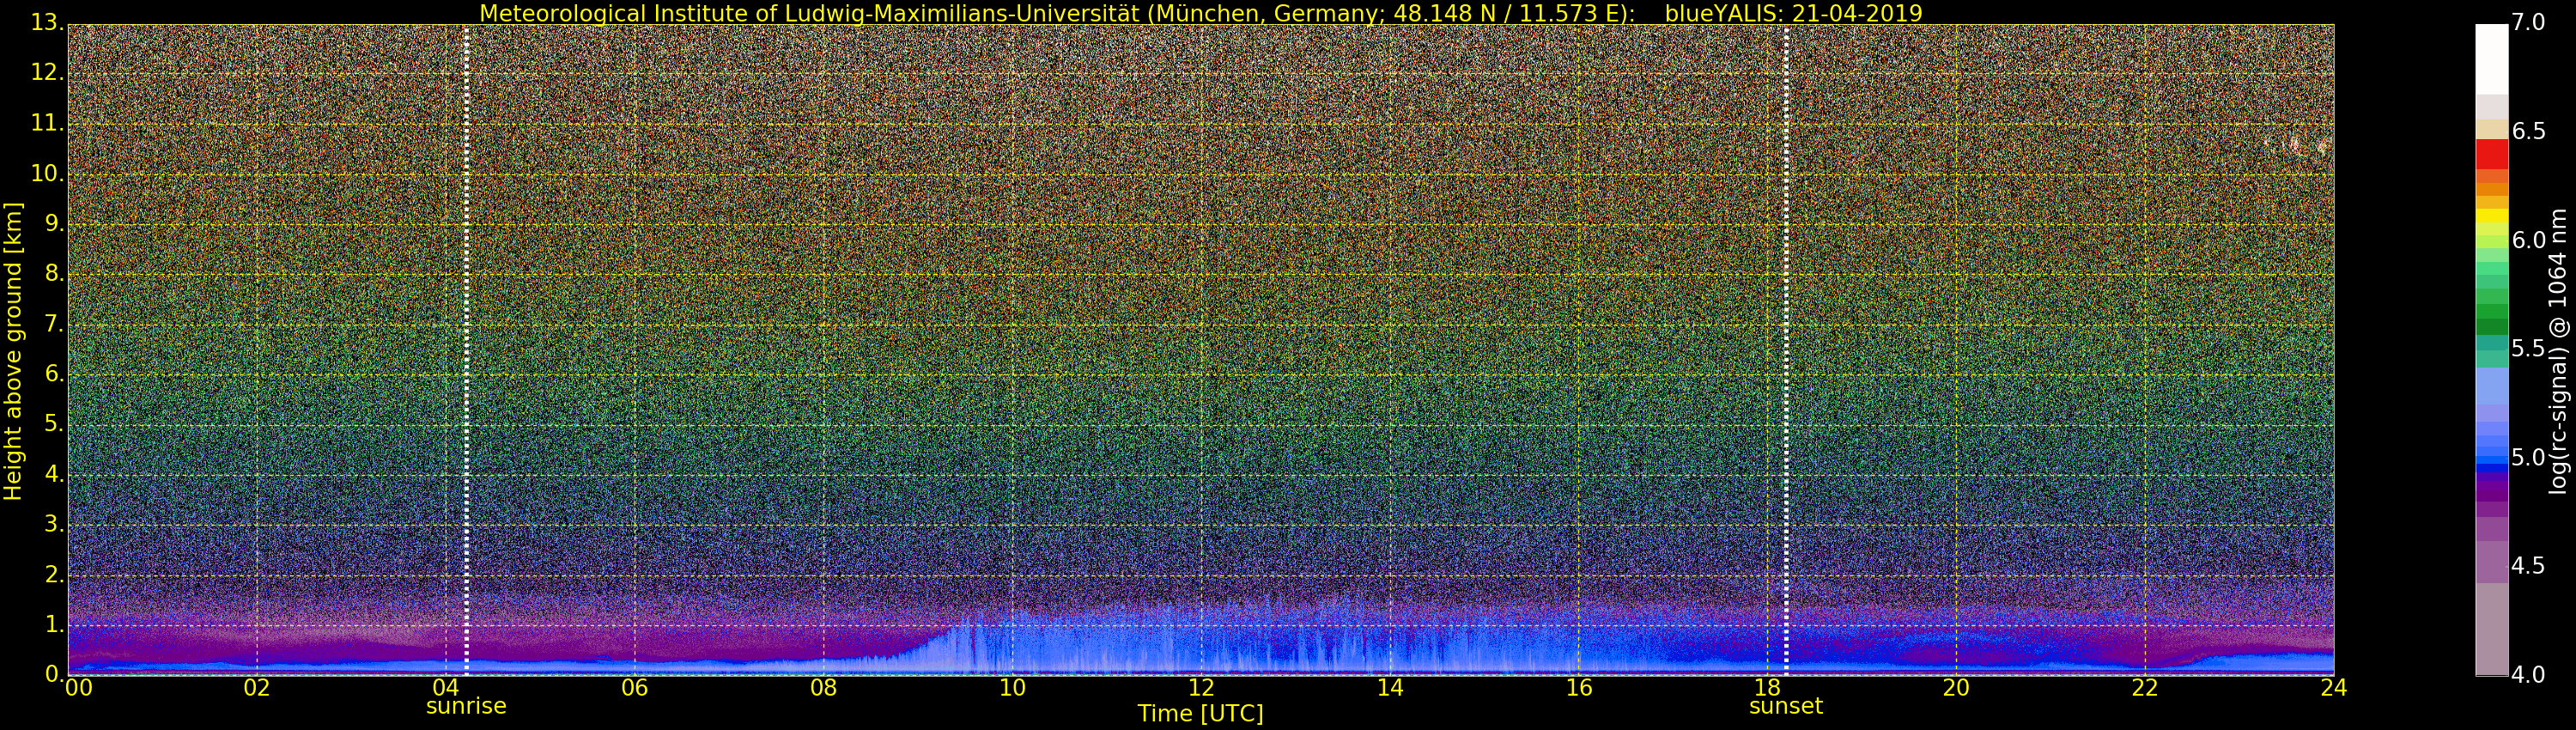Click the time axis tick label '02'
The image size is (2576, 730).
click(x=257, y=687)
